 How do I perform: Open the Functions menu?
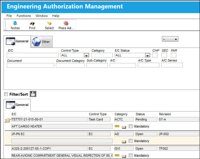pos(24,16)
